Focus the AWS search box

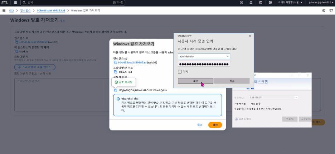73,2
